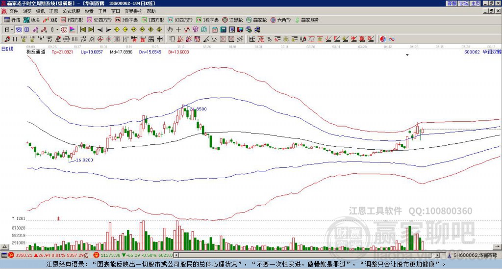Open the P数字表 number table
This screenshot has width=502, height=269.
point(127,20)
